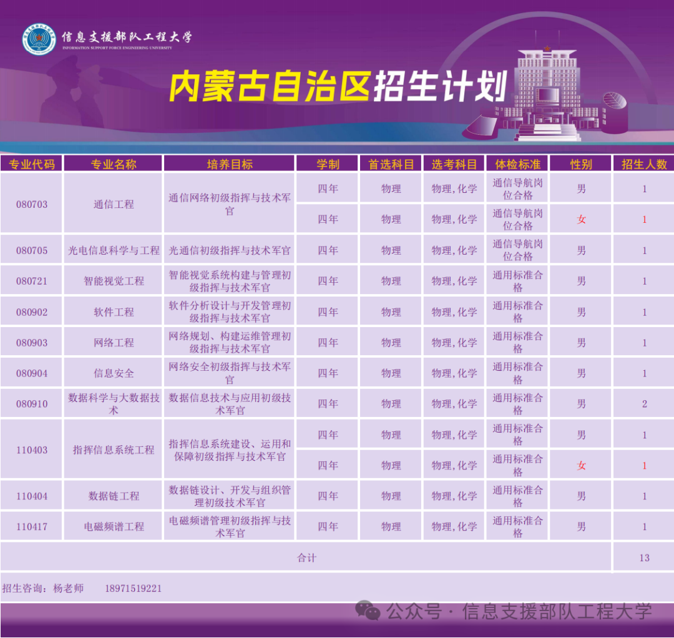Click the 通信导航岗位合格 cell in 080705 row
Screen dimensions: 674x638
coord(517,250)
